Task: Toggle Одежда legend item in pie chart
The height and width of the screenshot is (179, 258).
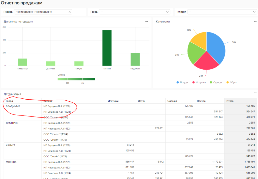Action: (x=216, y=82)
